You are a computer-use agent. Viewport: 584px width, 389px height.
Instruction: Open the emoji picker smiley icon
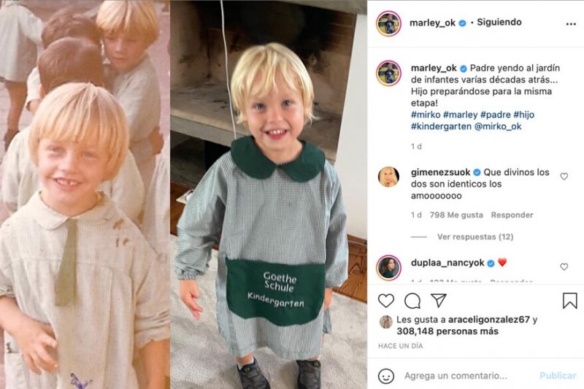[386, 376]
